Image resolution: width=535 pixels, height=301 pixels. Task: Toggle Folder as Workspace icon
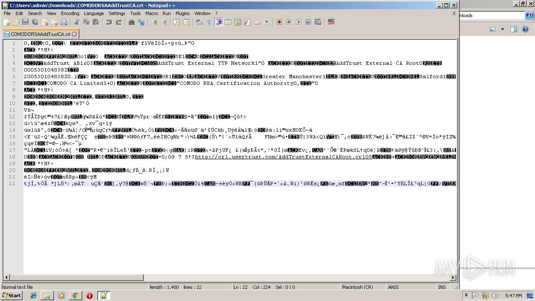click(257, 22)
